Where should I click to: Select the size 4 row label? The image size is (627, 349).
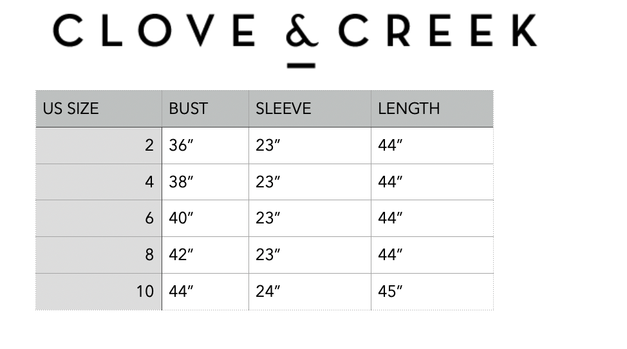click(149, 182)
